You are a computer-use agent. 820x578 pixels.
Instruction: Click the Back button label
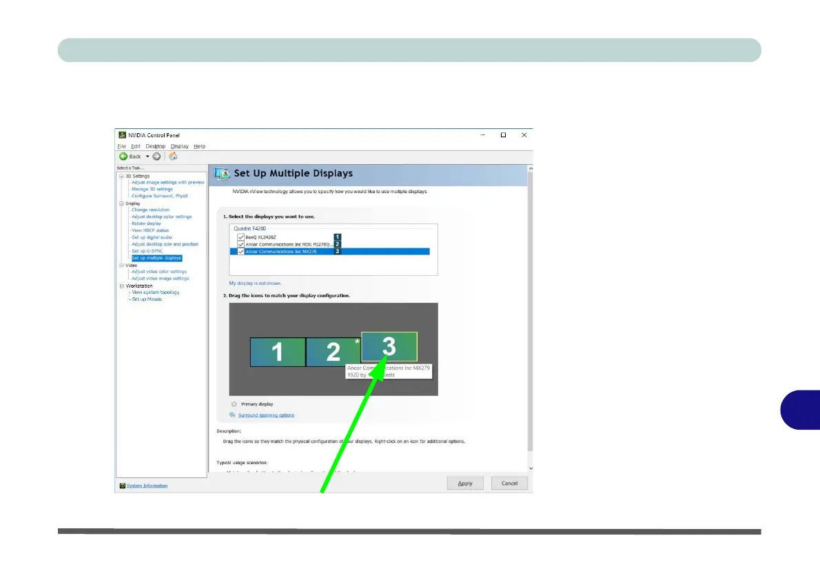[x=135, y=157]
